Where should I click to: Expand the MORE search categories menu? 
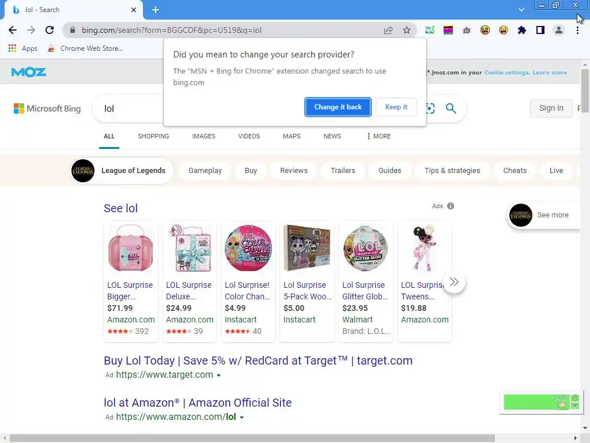pos(379,136)
